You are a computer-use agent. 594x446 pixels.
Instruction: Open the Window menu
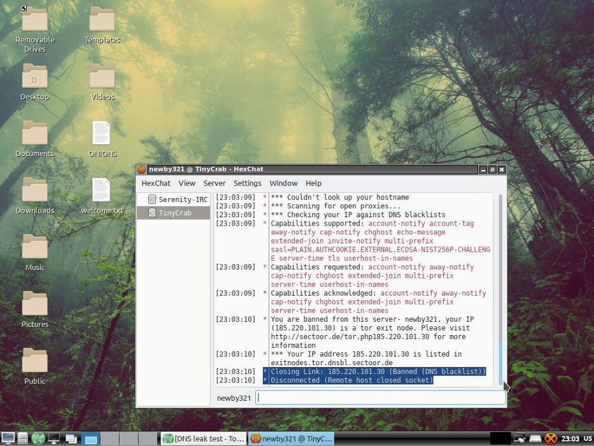point(283,183)
